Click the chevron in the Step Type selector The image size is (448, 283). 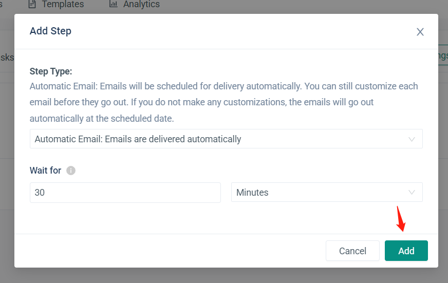tap(412, 139)
